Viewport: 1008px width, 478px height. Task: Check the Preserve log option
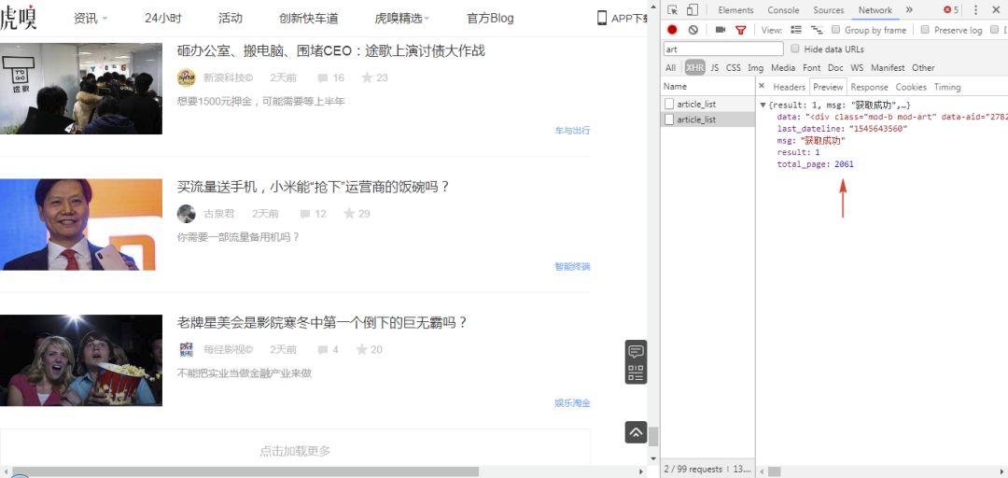[925, 30]
